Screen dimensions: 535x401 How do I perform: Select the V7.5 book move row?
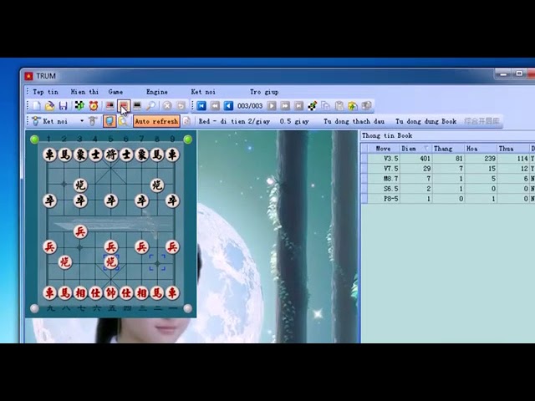pyautogui.click(x=448, y=169)
